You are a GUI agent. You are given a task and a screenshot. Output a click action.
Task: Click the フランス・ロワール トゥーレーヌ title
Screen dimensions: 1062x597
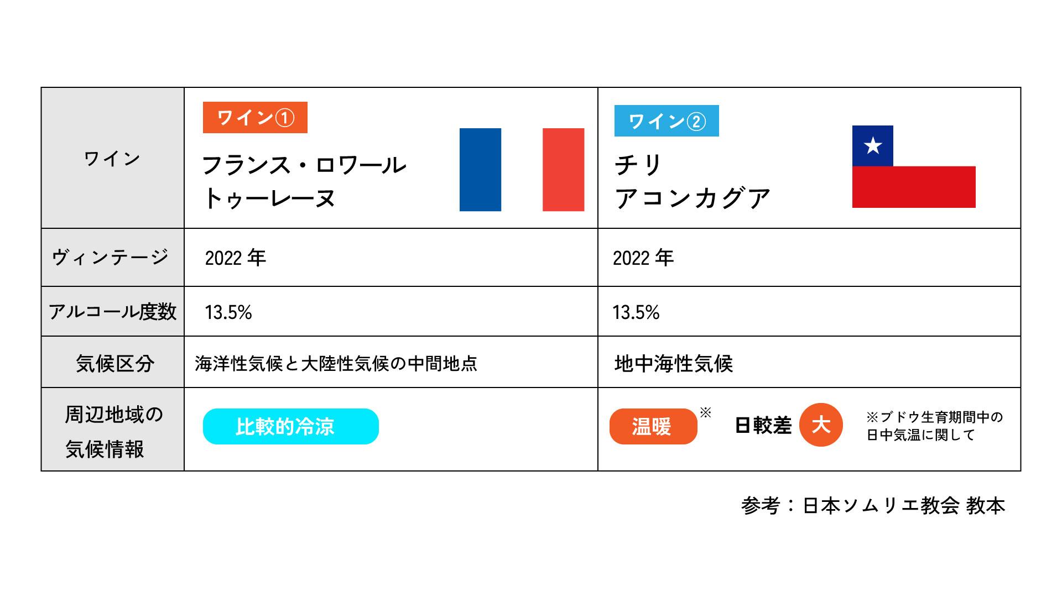tap(304, 181)
